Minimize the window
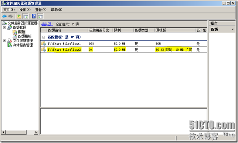 coord(224,3)
